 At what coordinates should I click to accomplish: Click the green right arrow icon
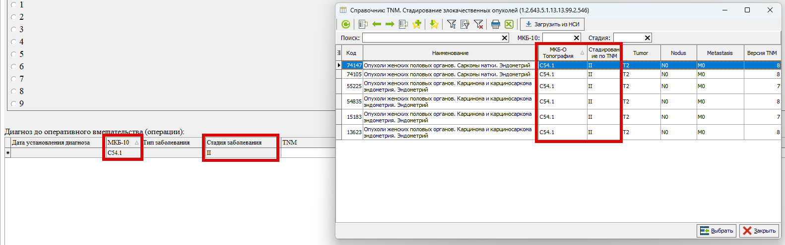pyautogui.click(x=390, y=24)
